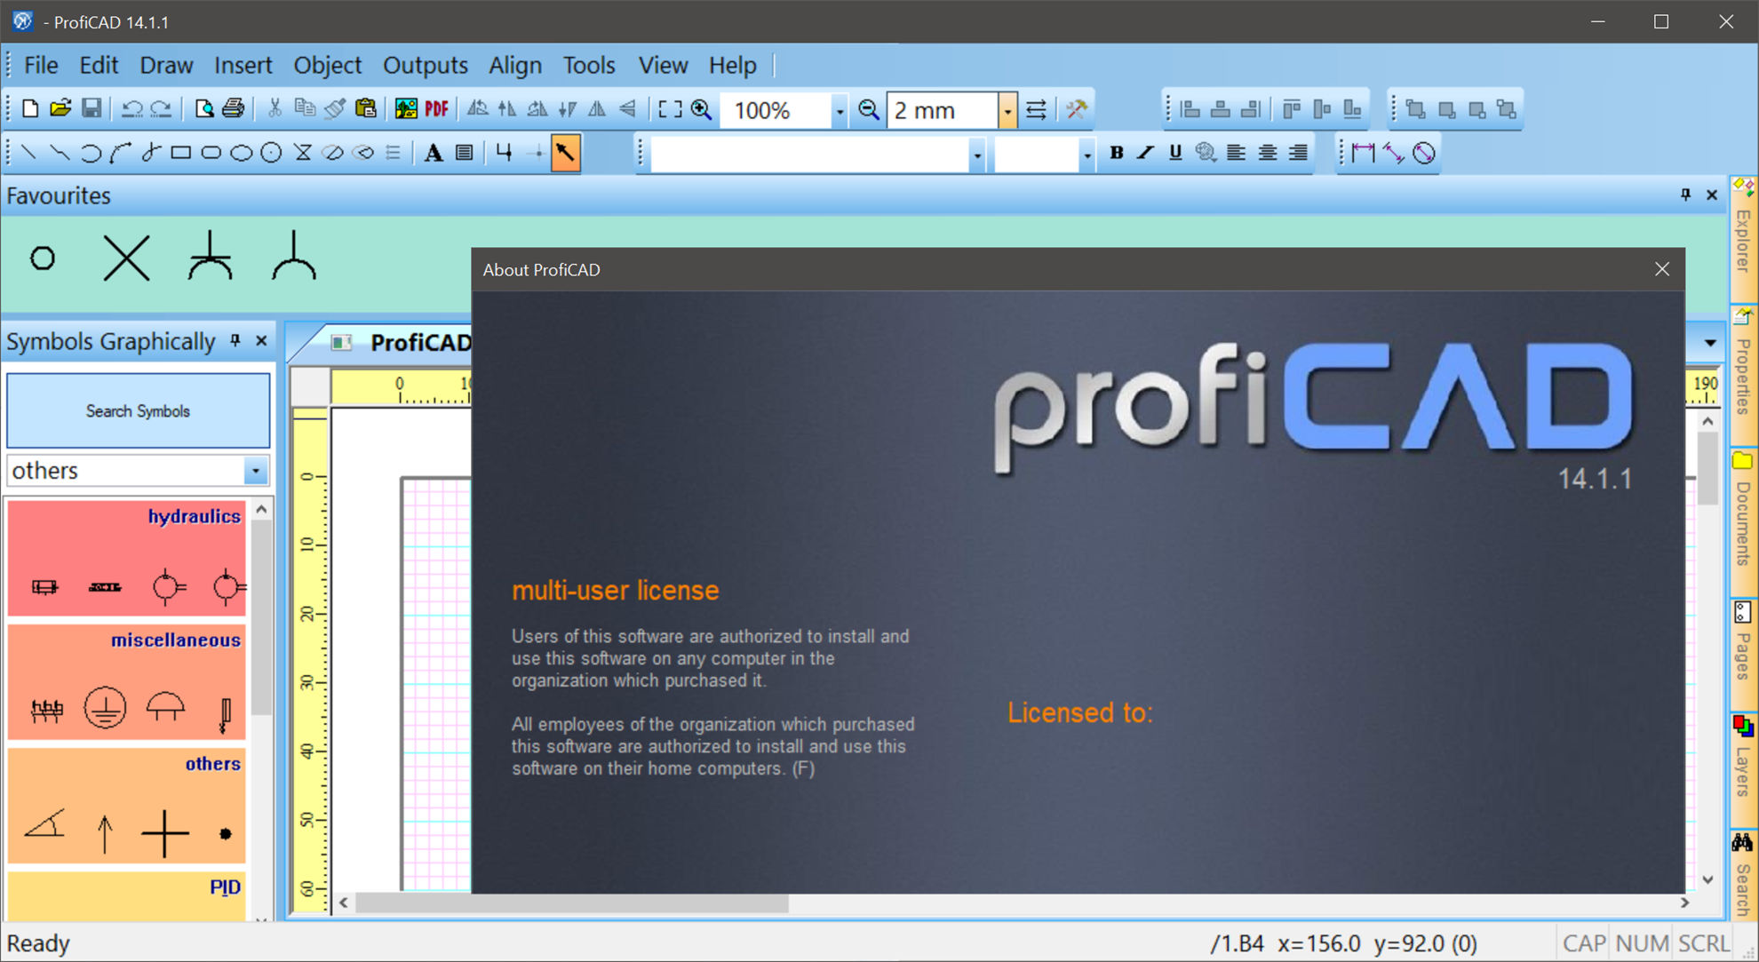Click the Search Symbols button
This screenshot has width=1759, height=962.
[x=139, y=410]
